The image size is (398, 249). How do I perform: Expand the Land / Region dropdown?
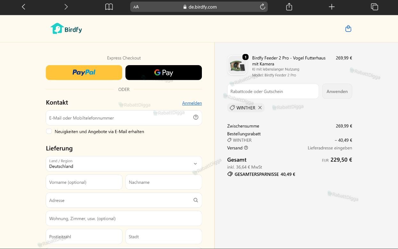click(x=124, y=164)
